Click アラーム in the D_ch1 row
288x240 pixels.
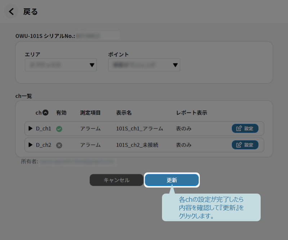click(90, 128)
